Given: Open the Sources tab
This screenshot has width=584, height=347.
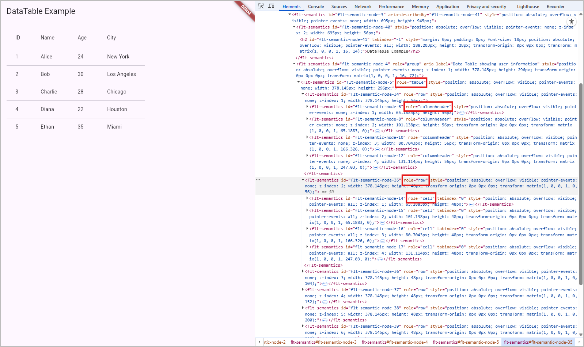Looking at the screenshot, I should (x=339, y=7).
